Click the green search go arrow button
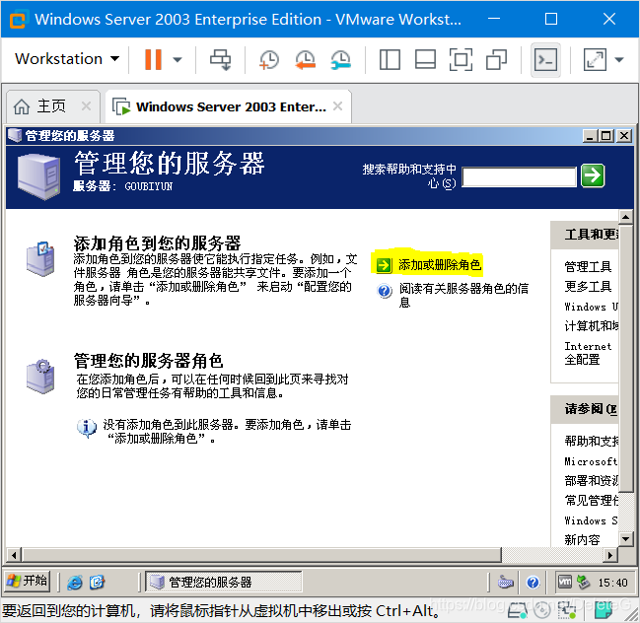This screenshot has height=623, width=640. tap(593, 175)
